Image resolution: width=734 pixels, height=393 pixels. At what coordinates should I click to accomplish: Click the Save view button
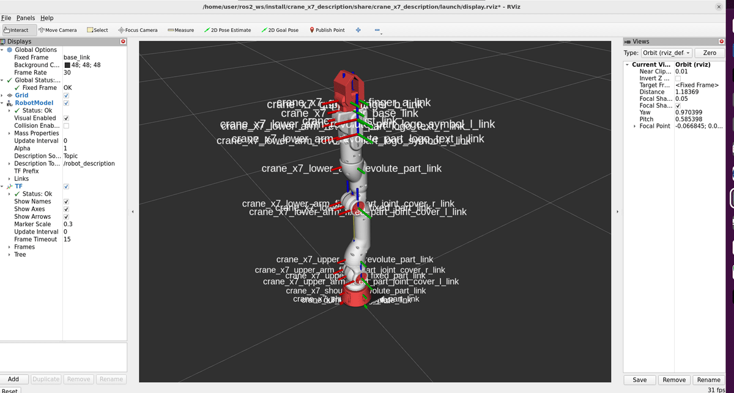click(x=640, y=380)
